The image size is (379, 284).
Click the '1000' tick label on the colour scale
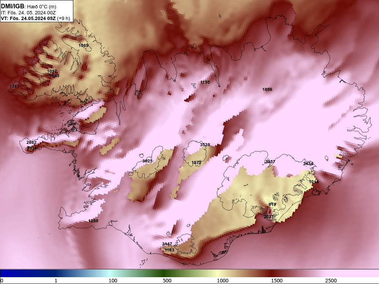pyautogui.click(x=222, y=281)
